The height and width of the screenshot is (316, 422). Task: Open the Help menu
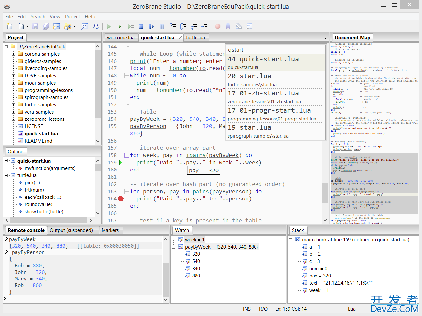(x=90, y=17)
